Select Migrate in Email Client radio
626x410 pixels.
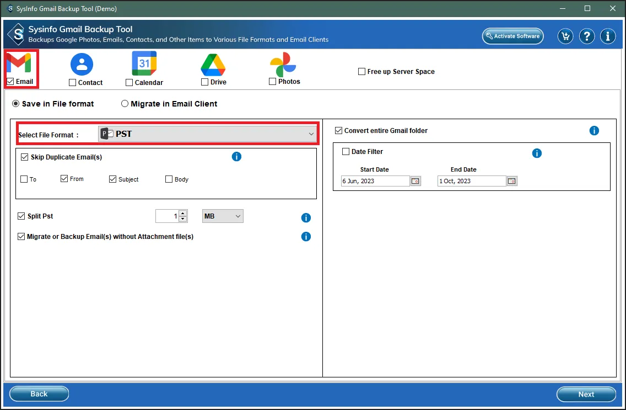(x=125, y=104)
